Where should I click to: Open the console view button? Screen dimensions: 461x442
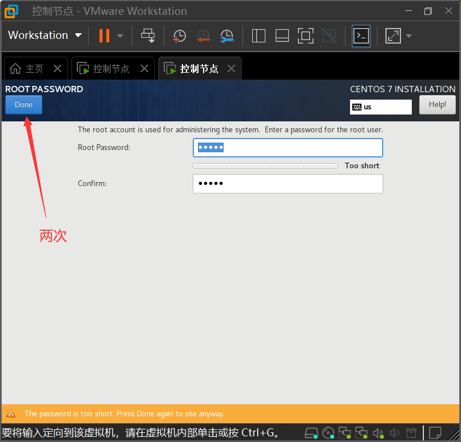pyautogui.click(x=361, y=36)
